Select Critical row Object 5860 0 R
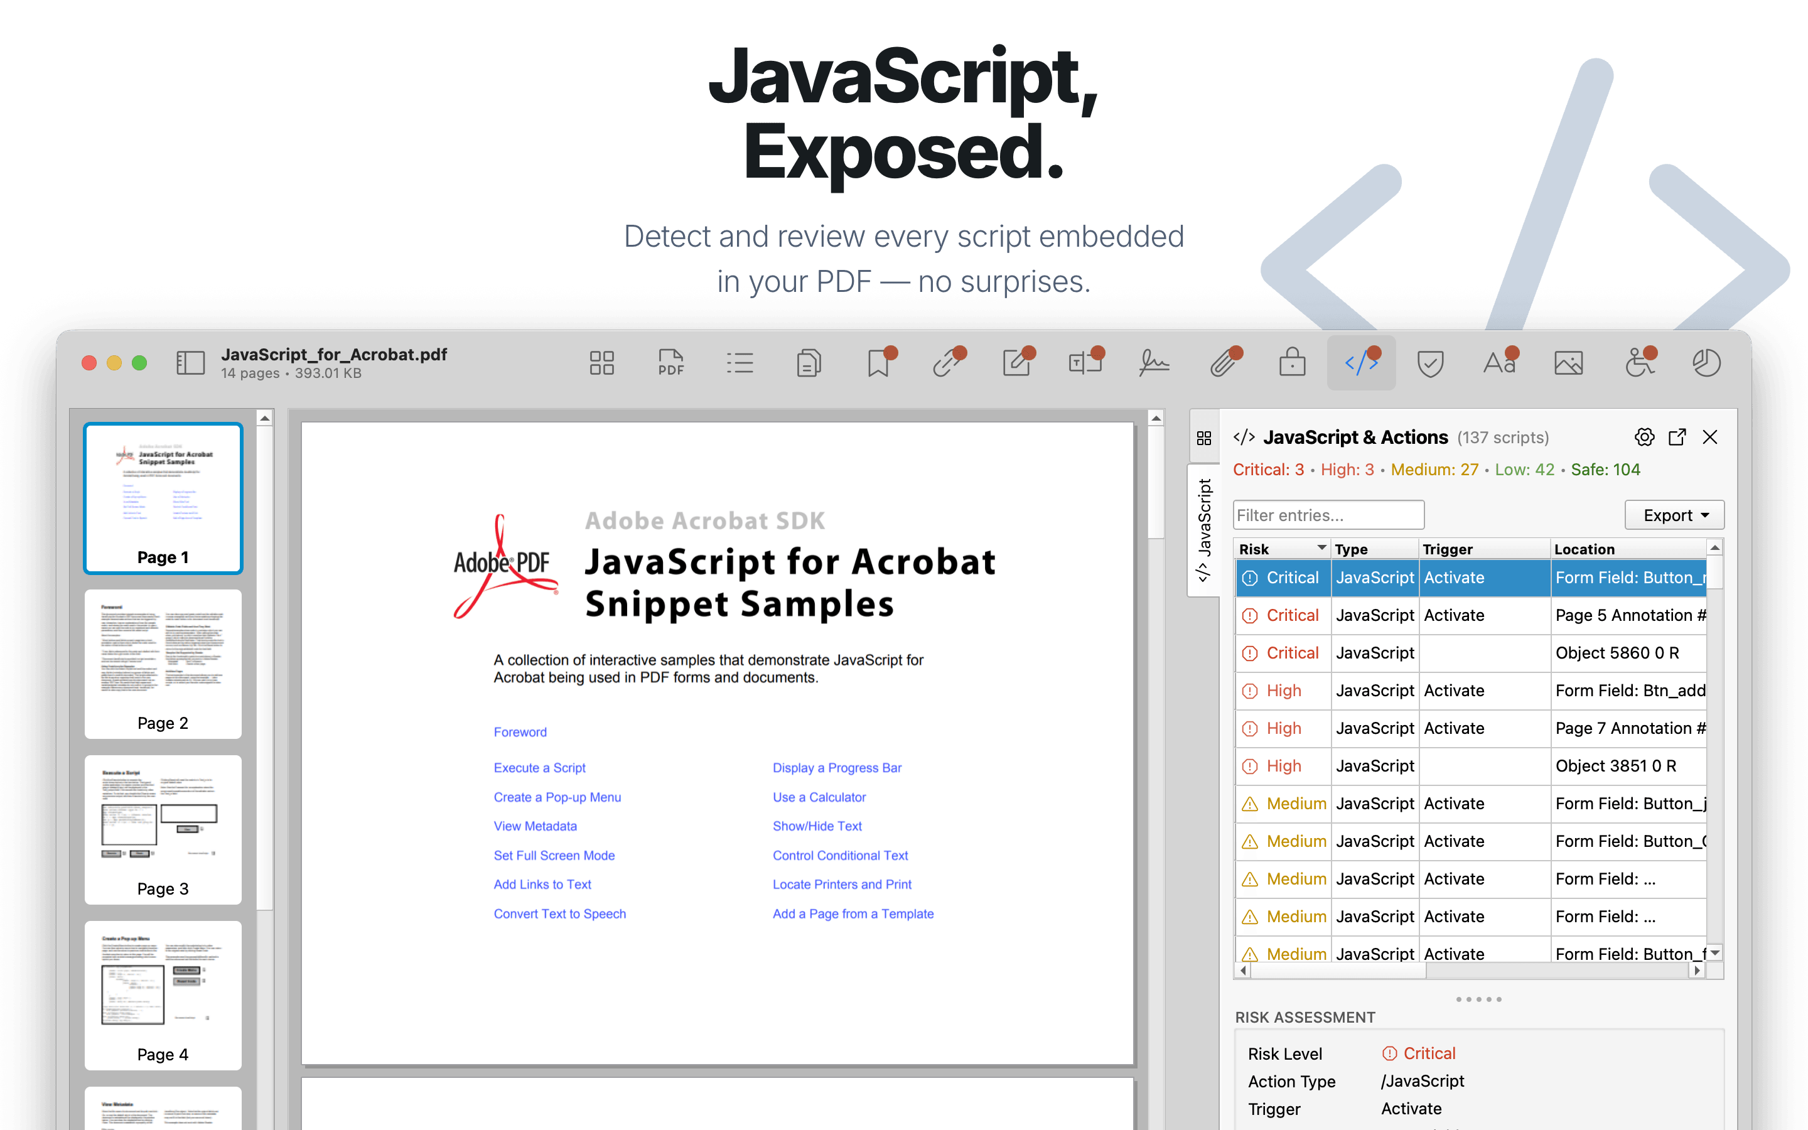 point(1471,652)
